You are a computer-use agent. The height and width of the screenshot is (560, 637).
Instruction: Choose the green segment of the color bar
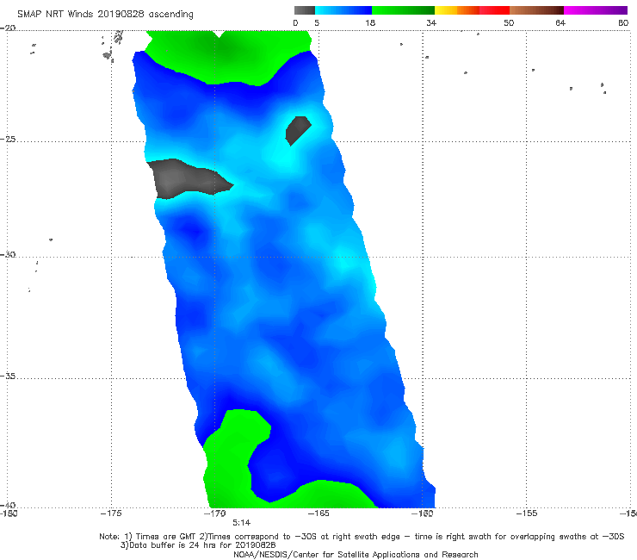click(x=404, y=10)
